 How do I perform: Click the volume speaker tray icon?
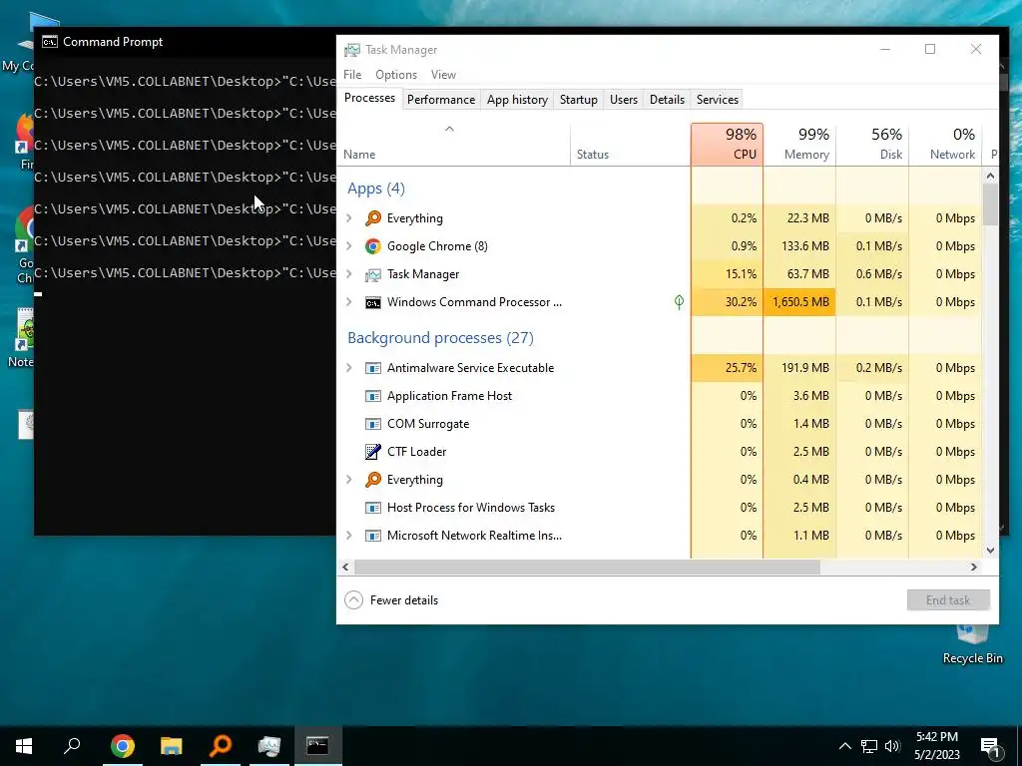pos(892,746)
